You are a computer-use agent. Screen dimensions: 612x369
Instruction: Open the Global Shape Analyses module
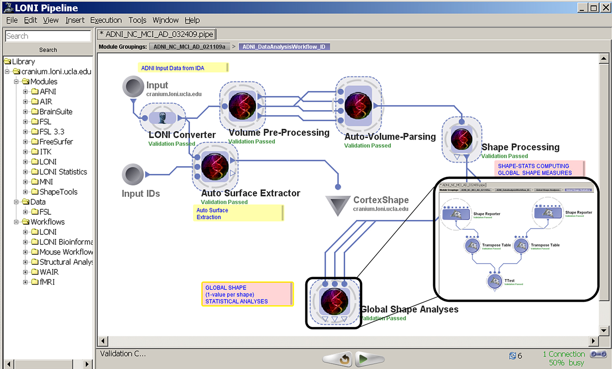334,302
